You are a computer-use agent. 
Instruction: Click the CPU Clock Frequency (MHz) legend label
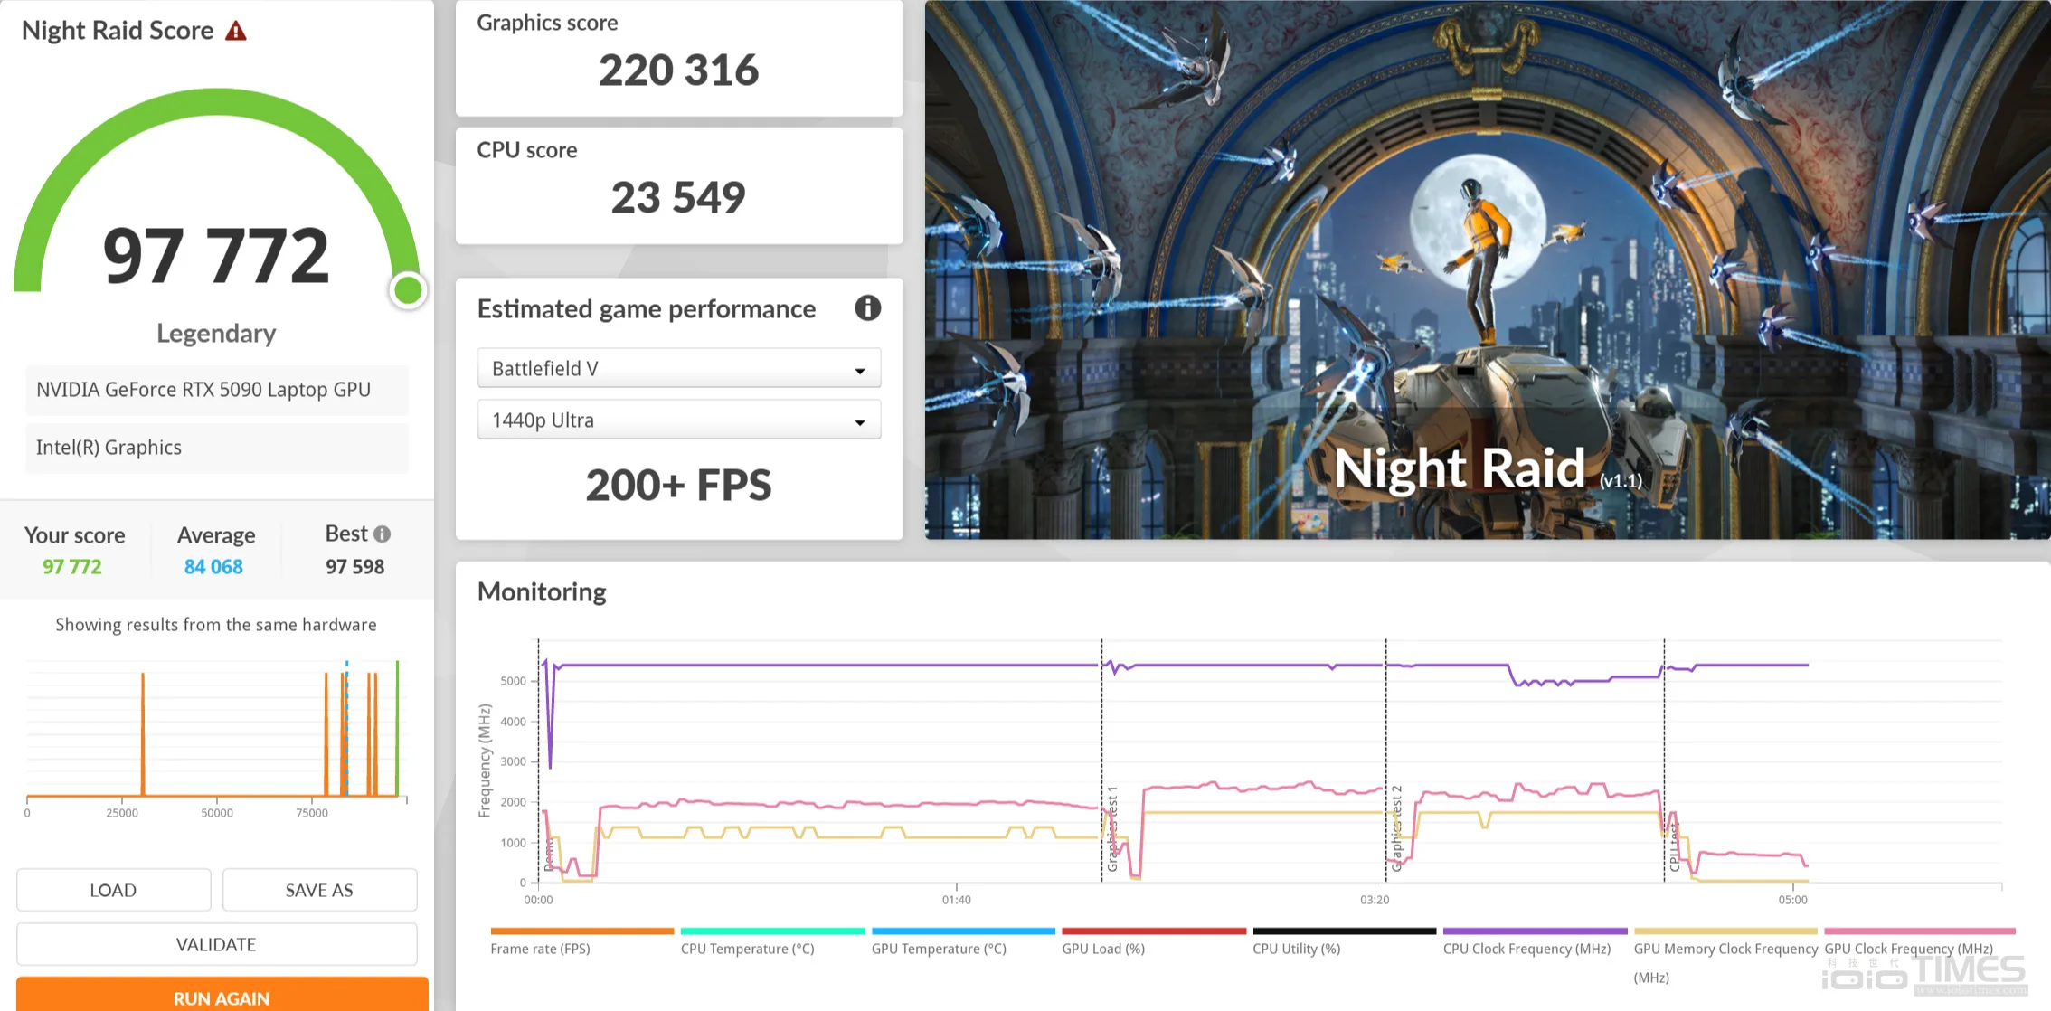(1527, 949)
